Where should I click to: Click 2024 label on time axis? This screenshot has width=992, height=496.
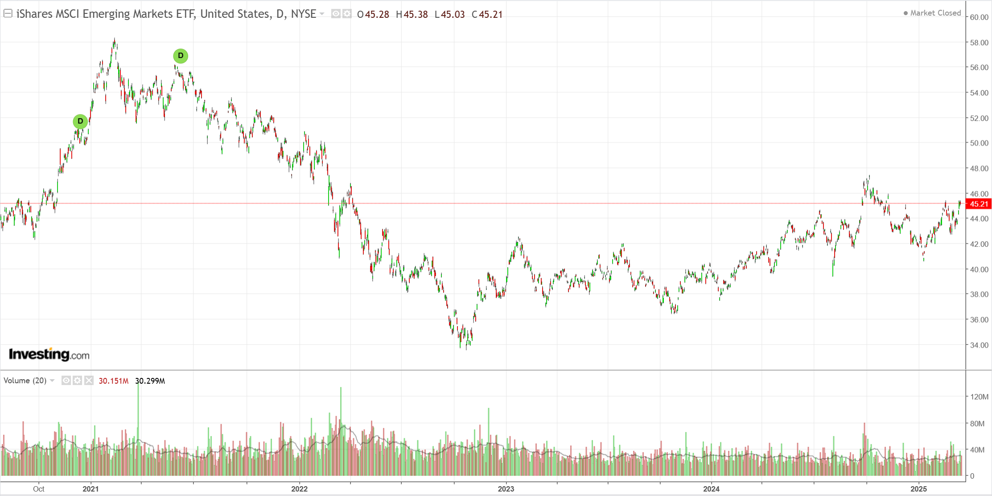pos(711,489)
